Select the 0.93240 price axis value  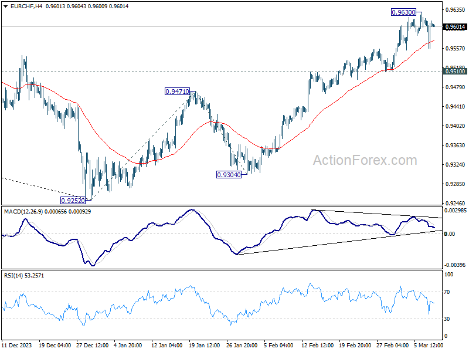(456, 165)
